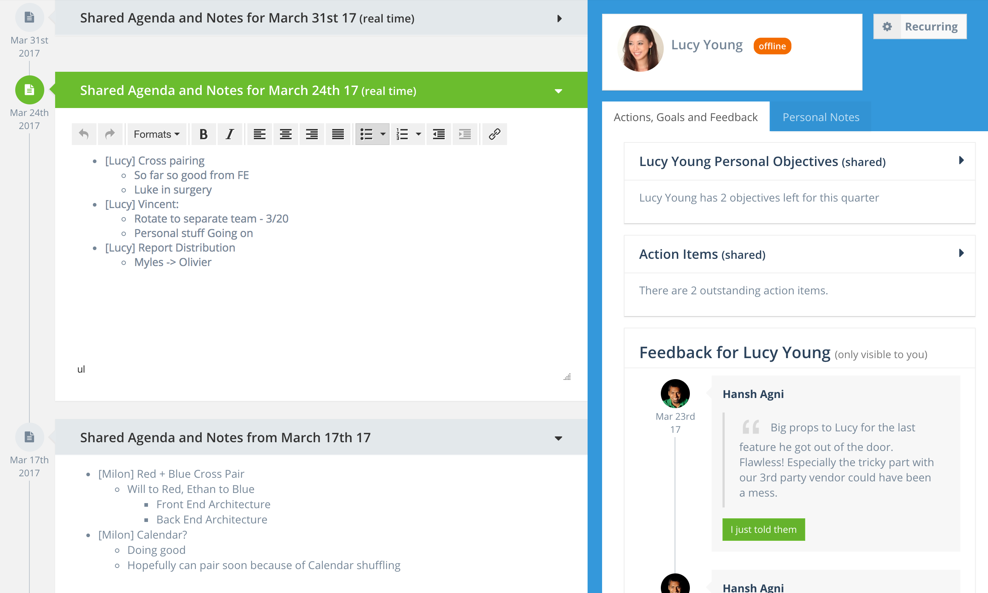Click 'Will to Red, Ethan to Blue' line
The height and width of the screenshot is (593, 988).
191,489
